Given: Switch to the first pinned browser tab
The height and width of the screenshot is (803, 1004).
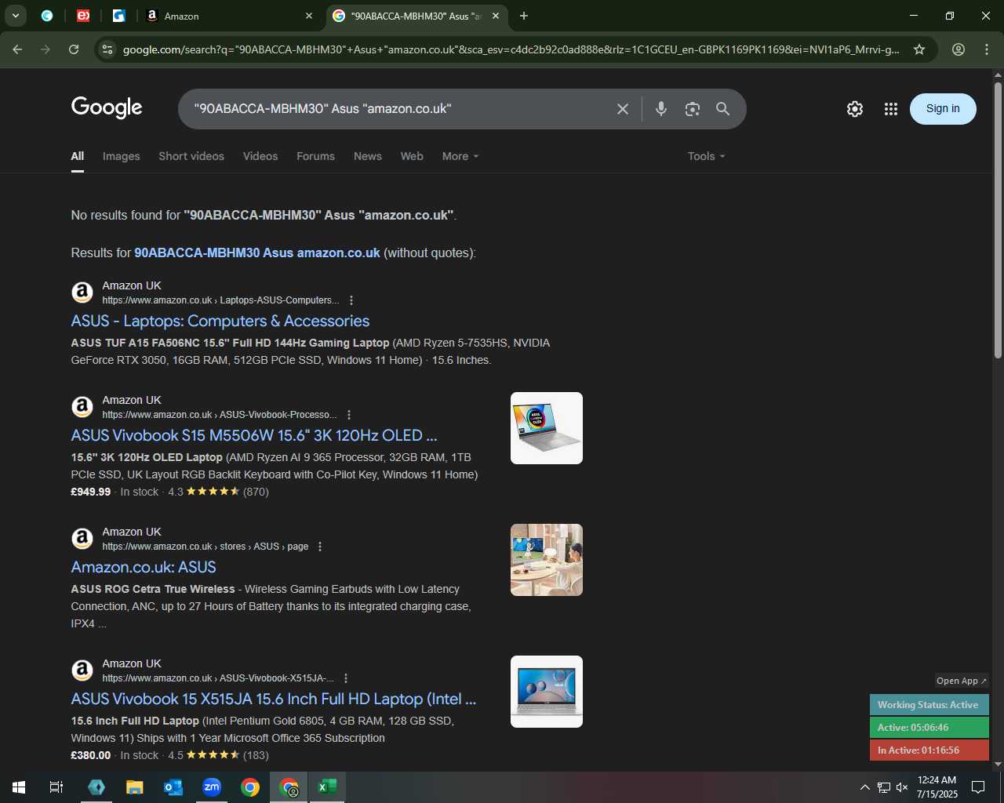Looking at the screenshot, I should [x=47, y=16].
